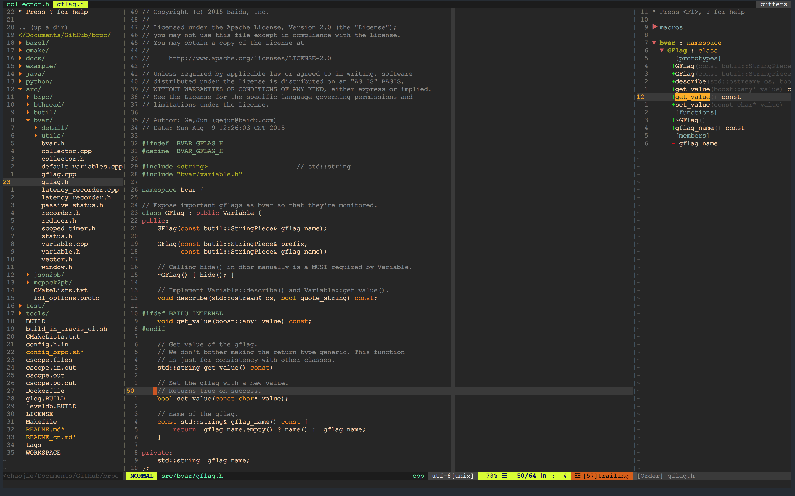Collapse the bvar namespace triangle in tagbar
The width and height of the screenshot is (795, 496).
pos(654,43)
